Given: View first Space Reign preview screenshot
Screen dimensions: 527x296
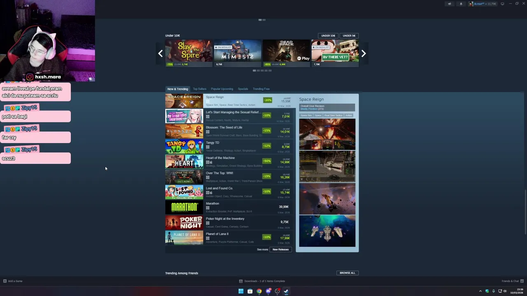Looking at the screenshot, I should click(327, 134).
